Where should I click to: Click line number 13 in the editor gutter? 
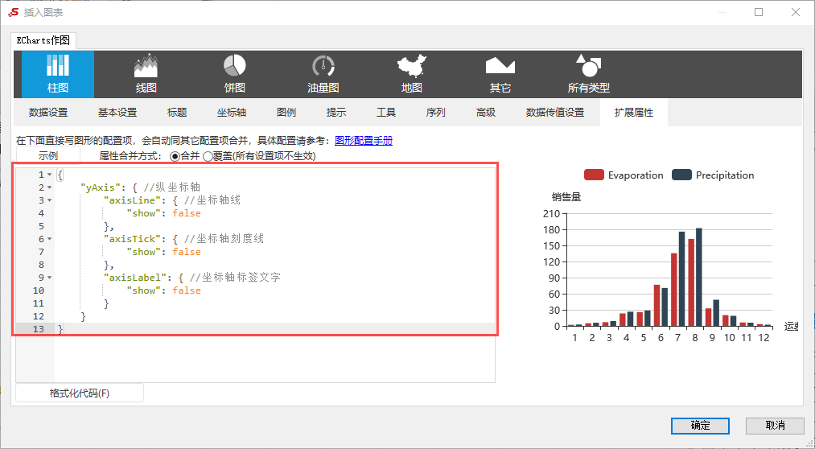tap(38, 329)
